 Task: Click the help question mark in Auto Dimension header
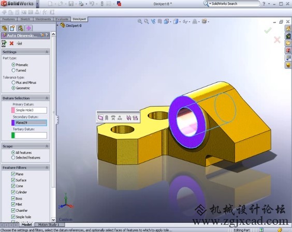pyautogui.click(x=47, y=35)
